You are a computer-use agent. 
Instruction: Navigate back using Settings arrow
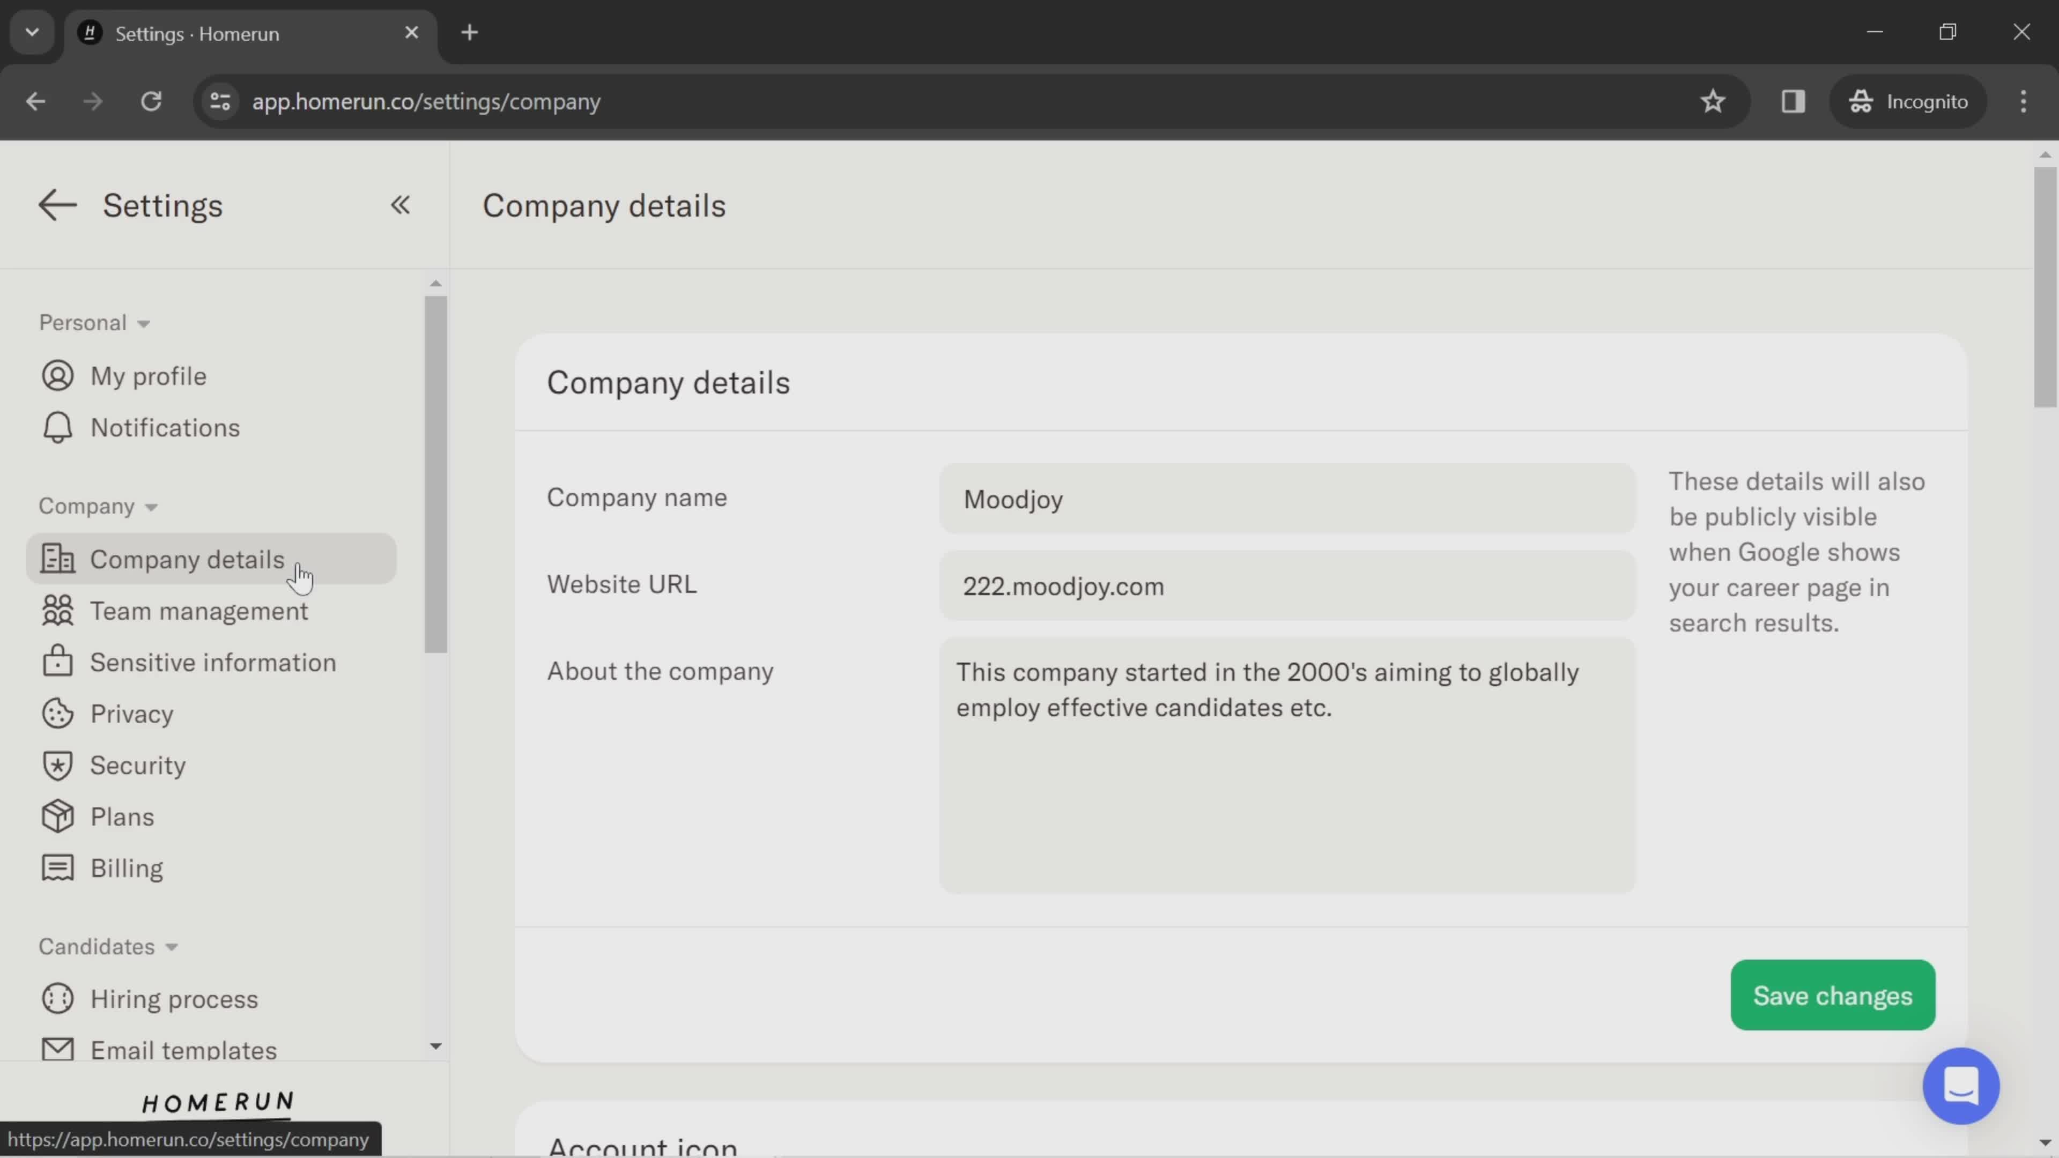point(55,205)
